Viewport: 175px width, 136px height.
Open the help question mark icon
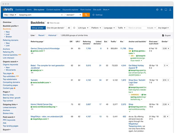[157, 10]
